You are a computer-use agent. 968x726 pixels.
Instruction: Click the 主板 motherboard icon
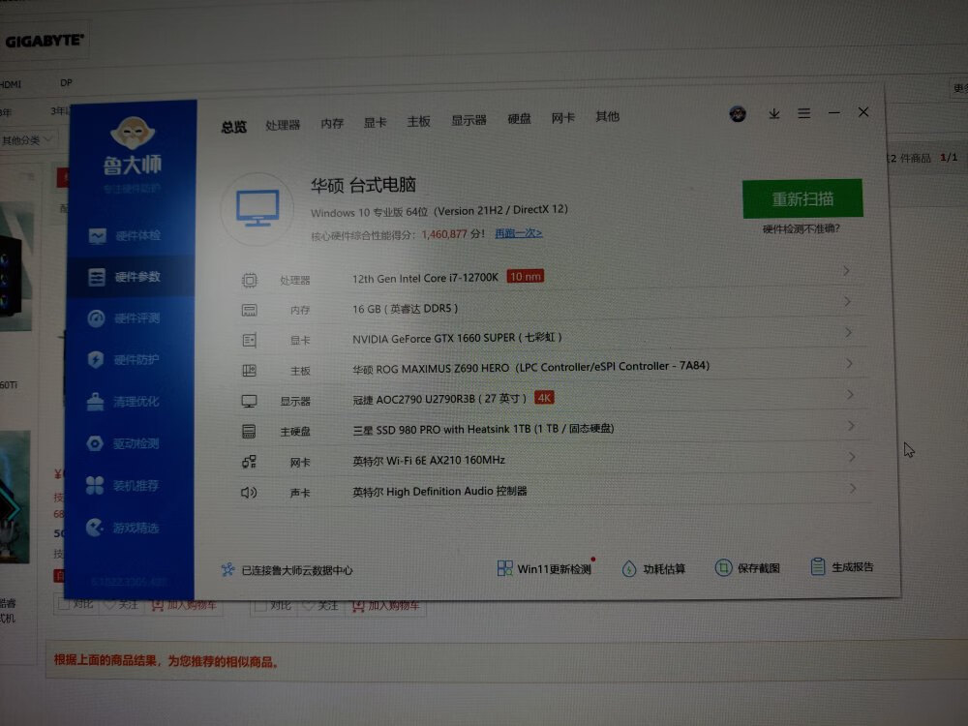tap(250, 371)
